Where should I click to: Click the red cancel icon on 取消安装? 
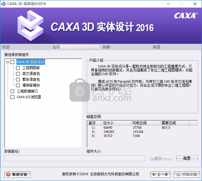[x=8, y=175]
